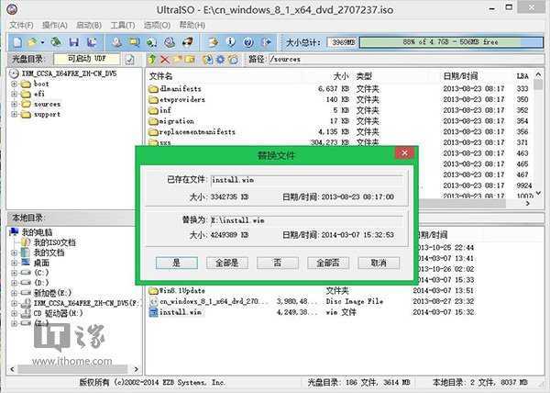Click the Burn CD/DVD Image icon
Screen dimensions: 550x393
tap(187, 42)
